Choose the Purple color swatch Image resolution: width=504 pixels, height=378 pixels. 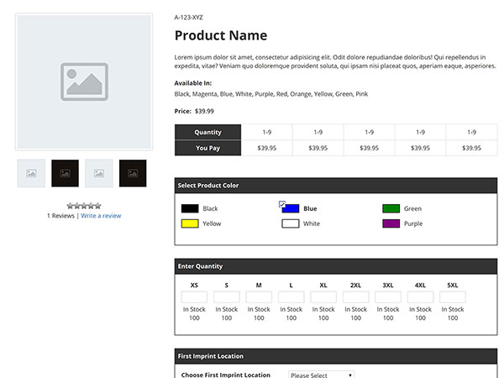click(x=391, y=224)
